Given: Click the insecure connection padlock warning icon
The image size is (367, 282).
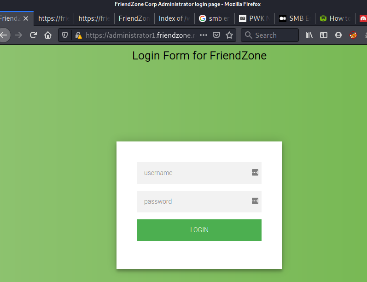Looking at the screenshot, I should click(x=78, y=35).
